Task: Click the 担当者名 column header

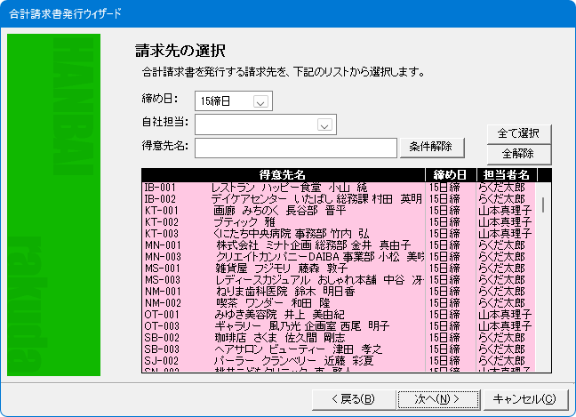Action: tap(505, 174)
